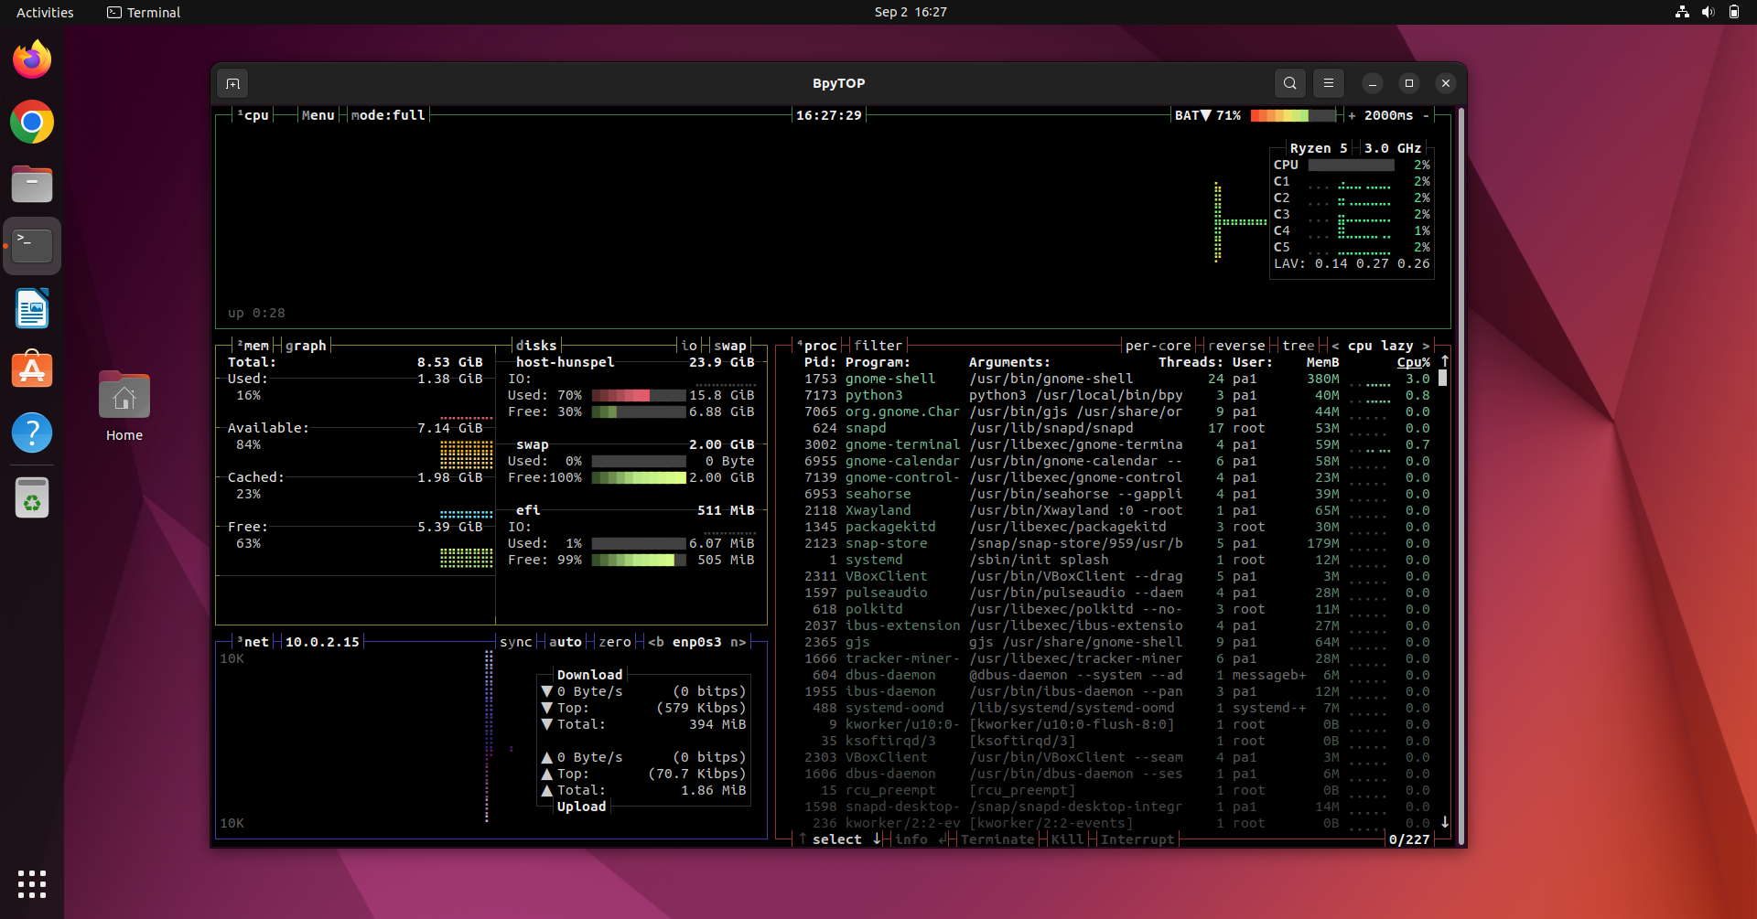
Task: Switch network interface using the n> selector
Action: 738,642
